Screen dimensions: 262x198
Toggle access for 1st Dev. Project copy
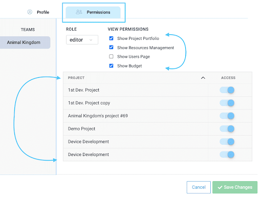pos(227,103)
